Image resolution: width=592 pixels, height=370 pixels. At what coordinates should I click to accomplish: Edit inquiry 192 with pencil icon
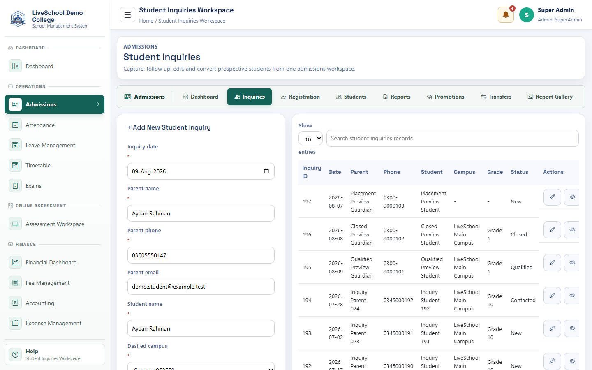click(x=552, y=361)
